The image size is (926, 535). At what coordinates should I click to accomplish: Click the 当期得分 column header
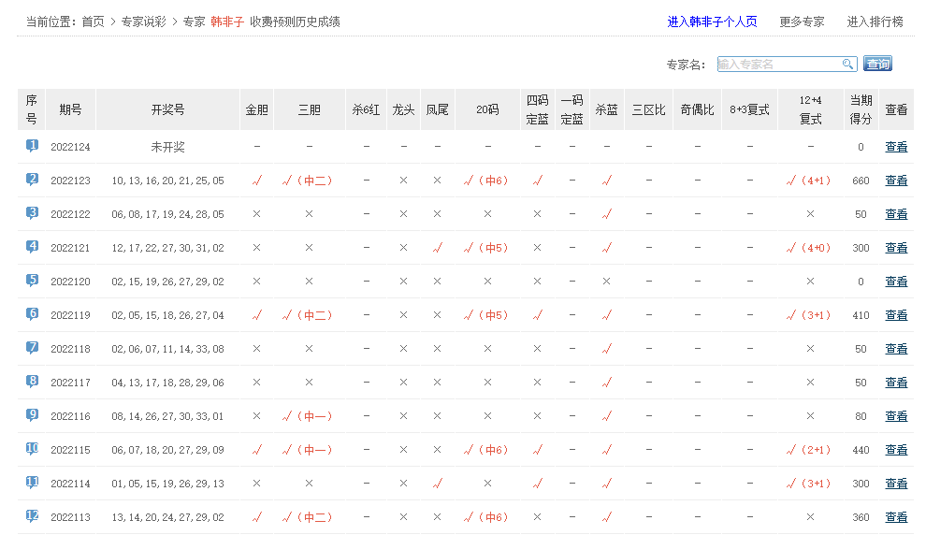tap(861, 109)
